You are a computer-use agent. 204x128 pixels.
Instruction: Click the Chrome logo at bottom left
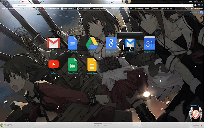click(6, 125)
